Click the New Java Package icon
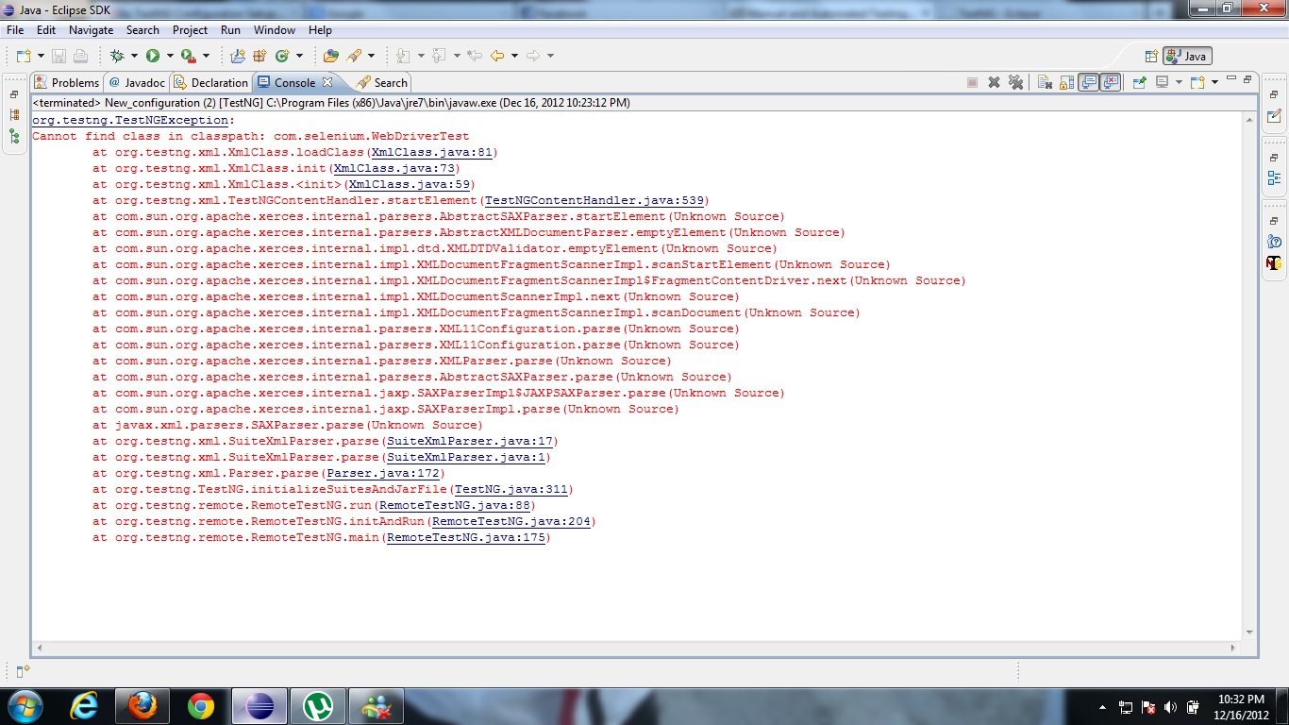1289x725 pixels. pyautogui.click(x=259, y=56)
